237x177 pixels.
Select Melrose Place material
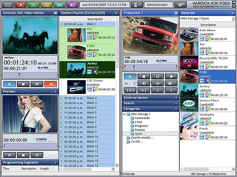pos(207,105)
